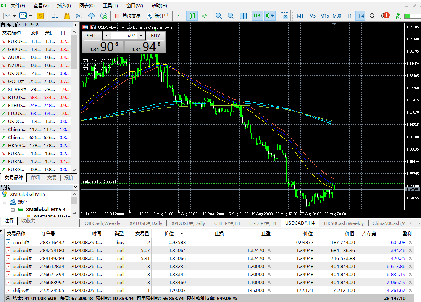Toggle chart shift from right border
This screenshot has width=421, height=302.
[270, 16]
